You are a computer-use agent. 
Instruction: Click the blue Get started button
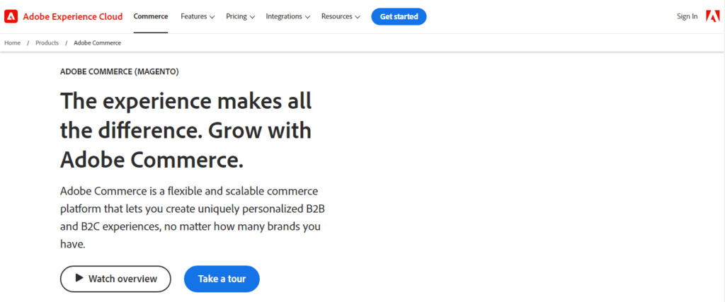coord(399,17)
